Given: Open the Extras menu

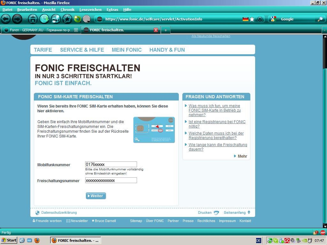Looking at the screenshot, I should tap(112, 10).
